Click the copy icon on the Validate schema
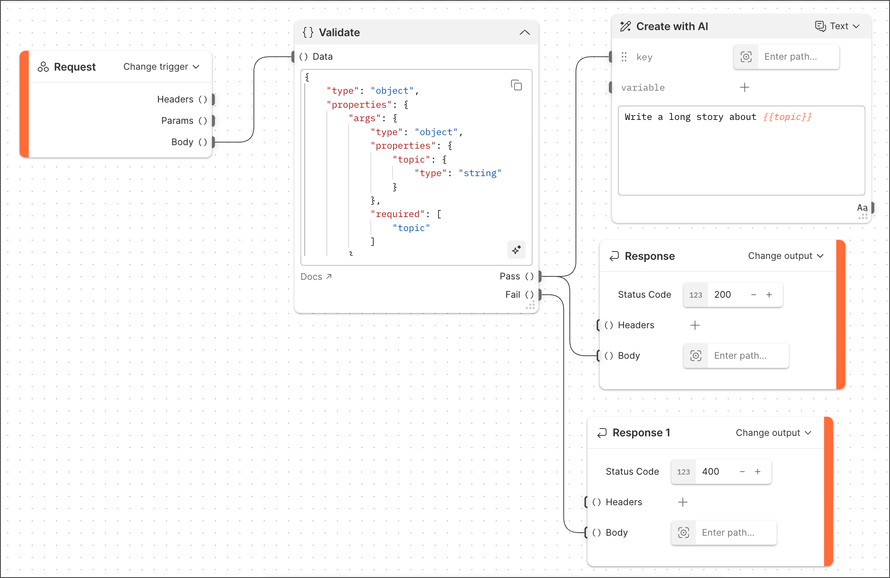Image resolution: width=890 pixels, height=578 pixels. [x=517, y=85]
